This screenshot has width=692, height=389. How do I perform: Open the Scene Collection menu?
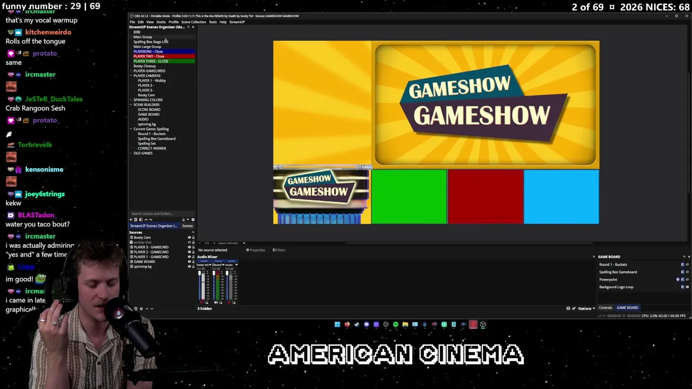click(194, 22)
